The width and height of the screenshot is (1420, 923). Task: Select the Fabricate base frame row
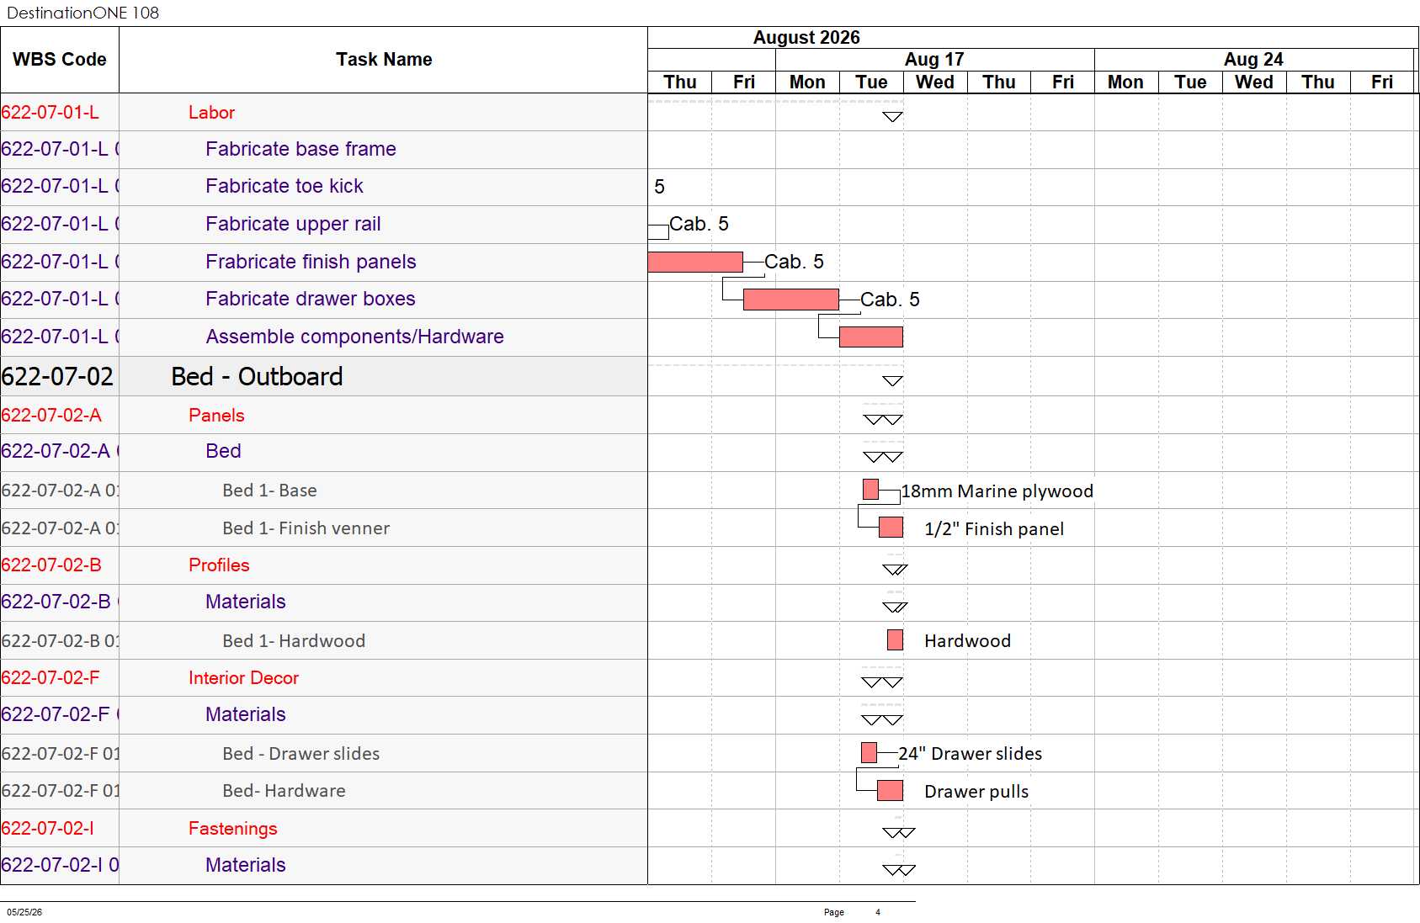click(x=324, y=150)
